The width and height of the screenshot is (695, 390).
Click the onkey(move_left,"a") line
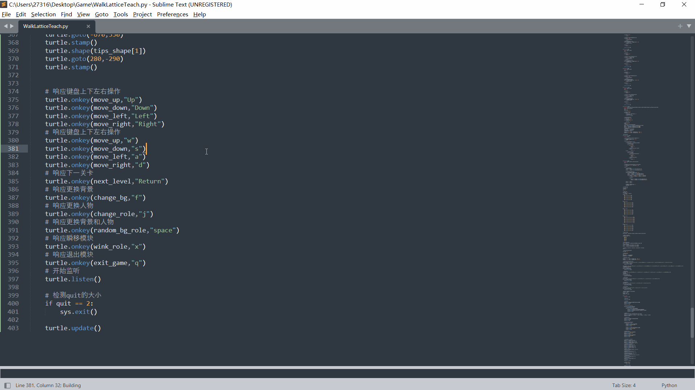95,157
